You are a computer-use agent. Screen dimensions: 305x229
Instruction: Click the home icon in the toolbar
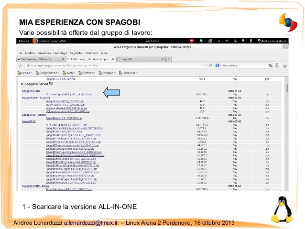coord(284,66)
